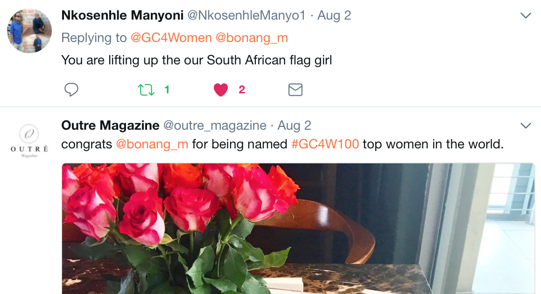The image size is (541, 294).
Task: Expand tweet options chevron for Nkosenhle's tweet
Action: [526, 16]
